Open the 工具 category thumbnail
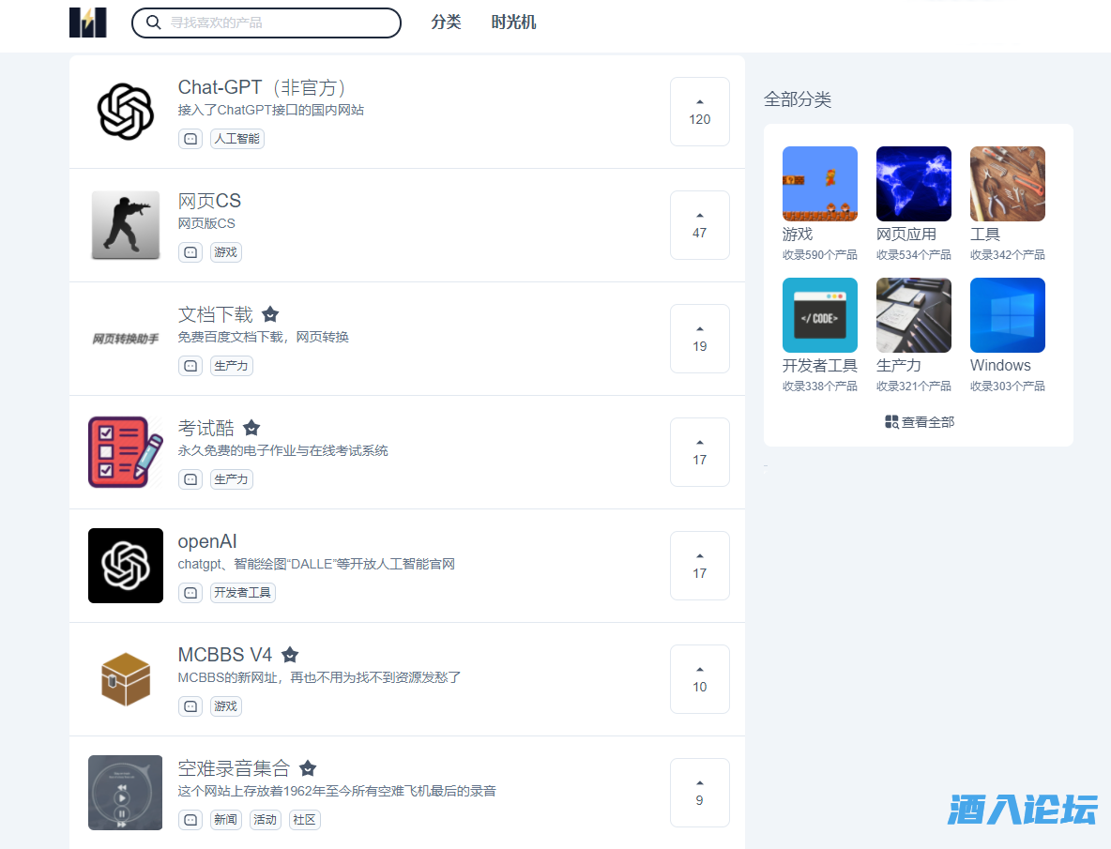This screenshot has width=1111, height=849. [x=1008, y=184]
